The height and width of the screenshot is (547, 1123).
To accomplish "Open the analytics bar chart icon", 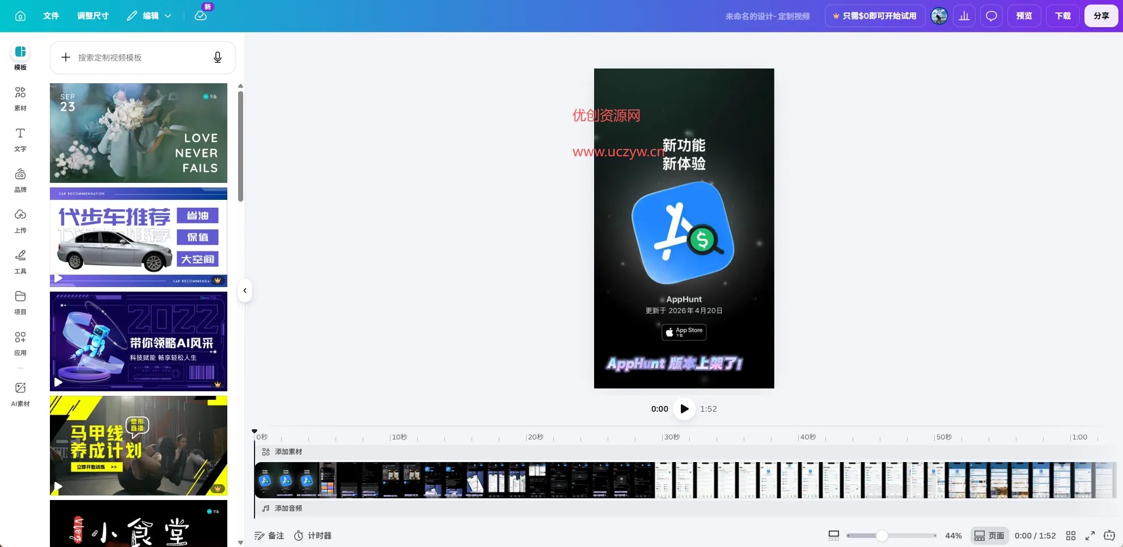I will point(964,16).
